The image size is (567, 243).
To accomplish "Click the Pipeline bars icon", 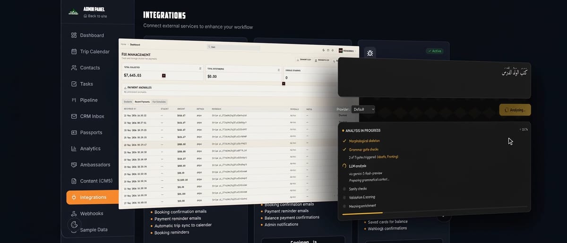I will pyautogui.click(x=74, y=100).
